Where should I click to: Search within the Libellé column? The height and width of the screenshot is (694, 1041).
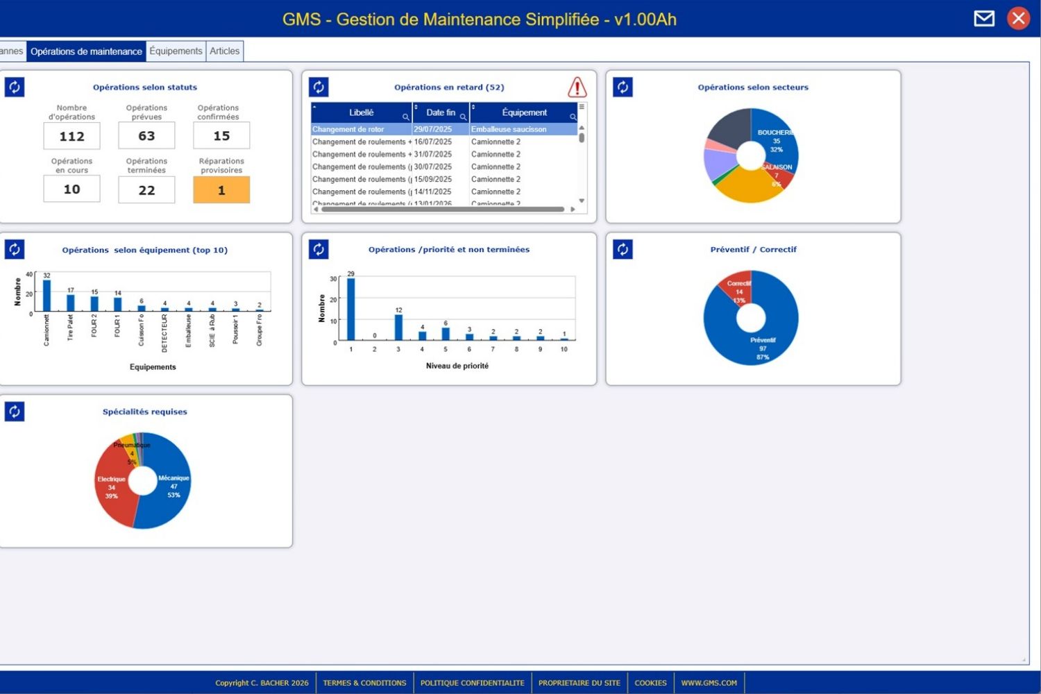pos(406,117)
